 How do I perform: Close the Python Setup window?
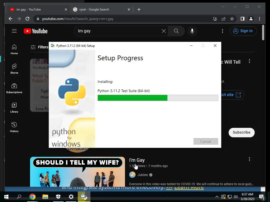pos(215,46)
